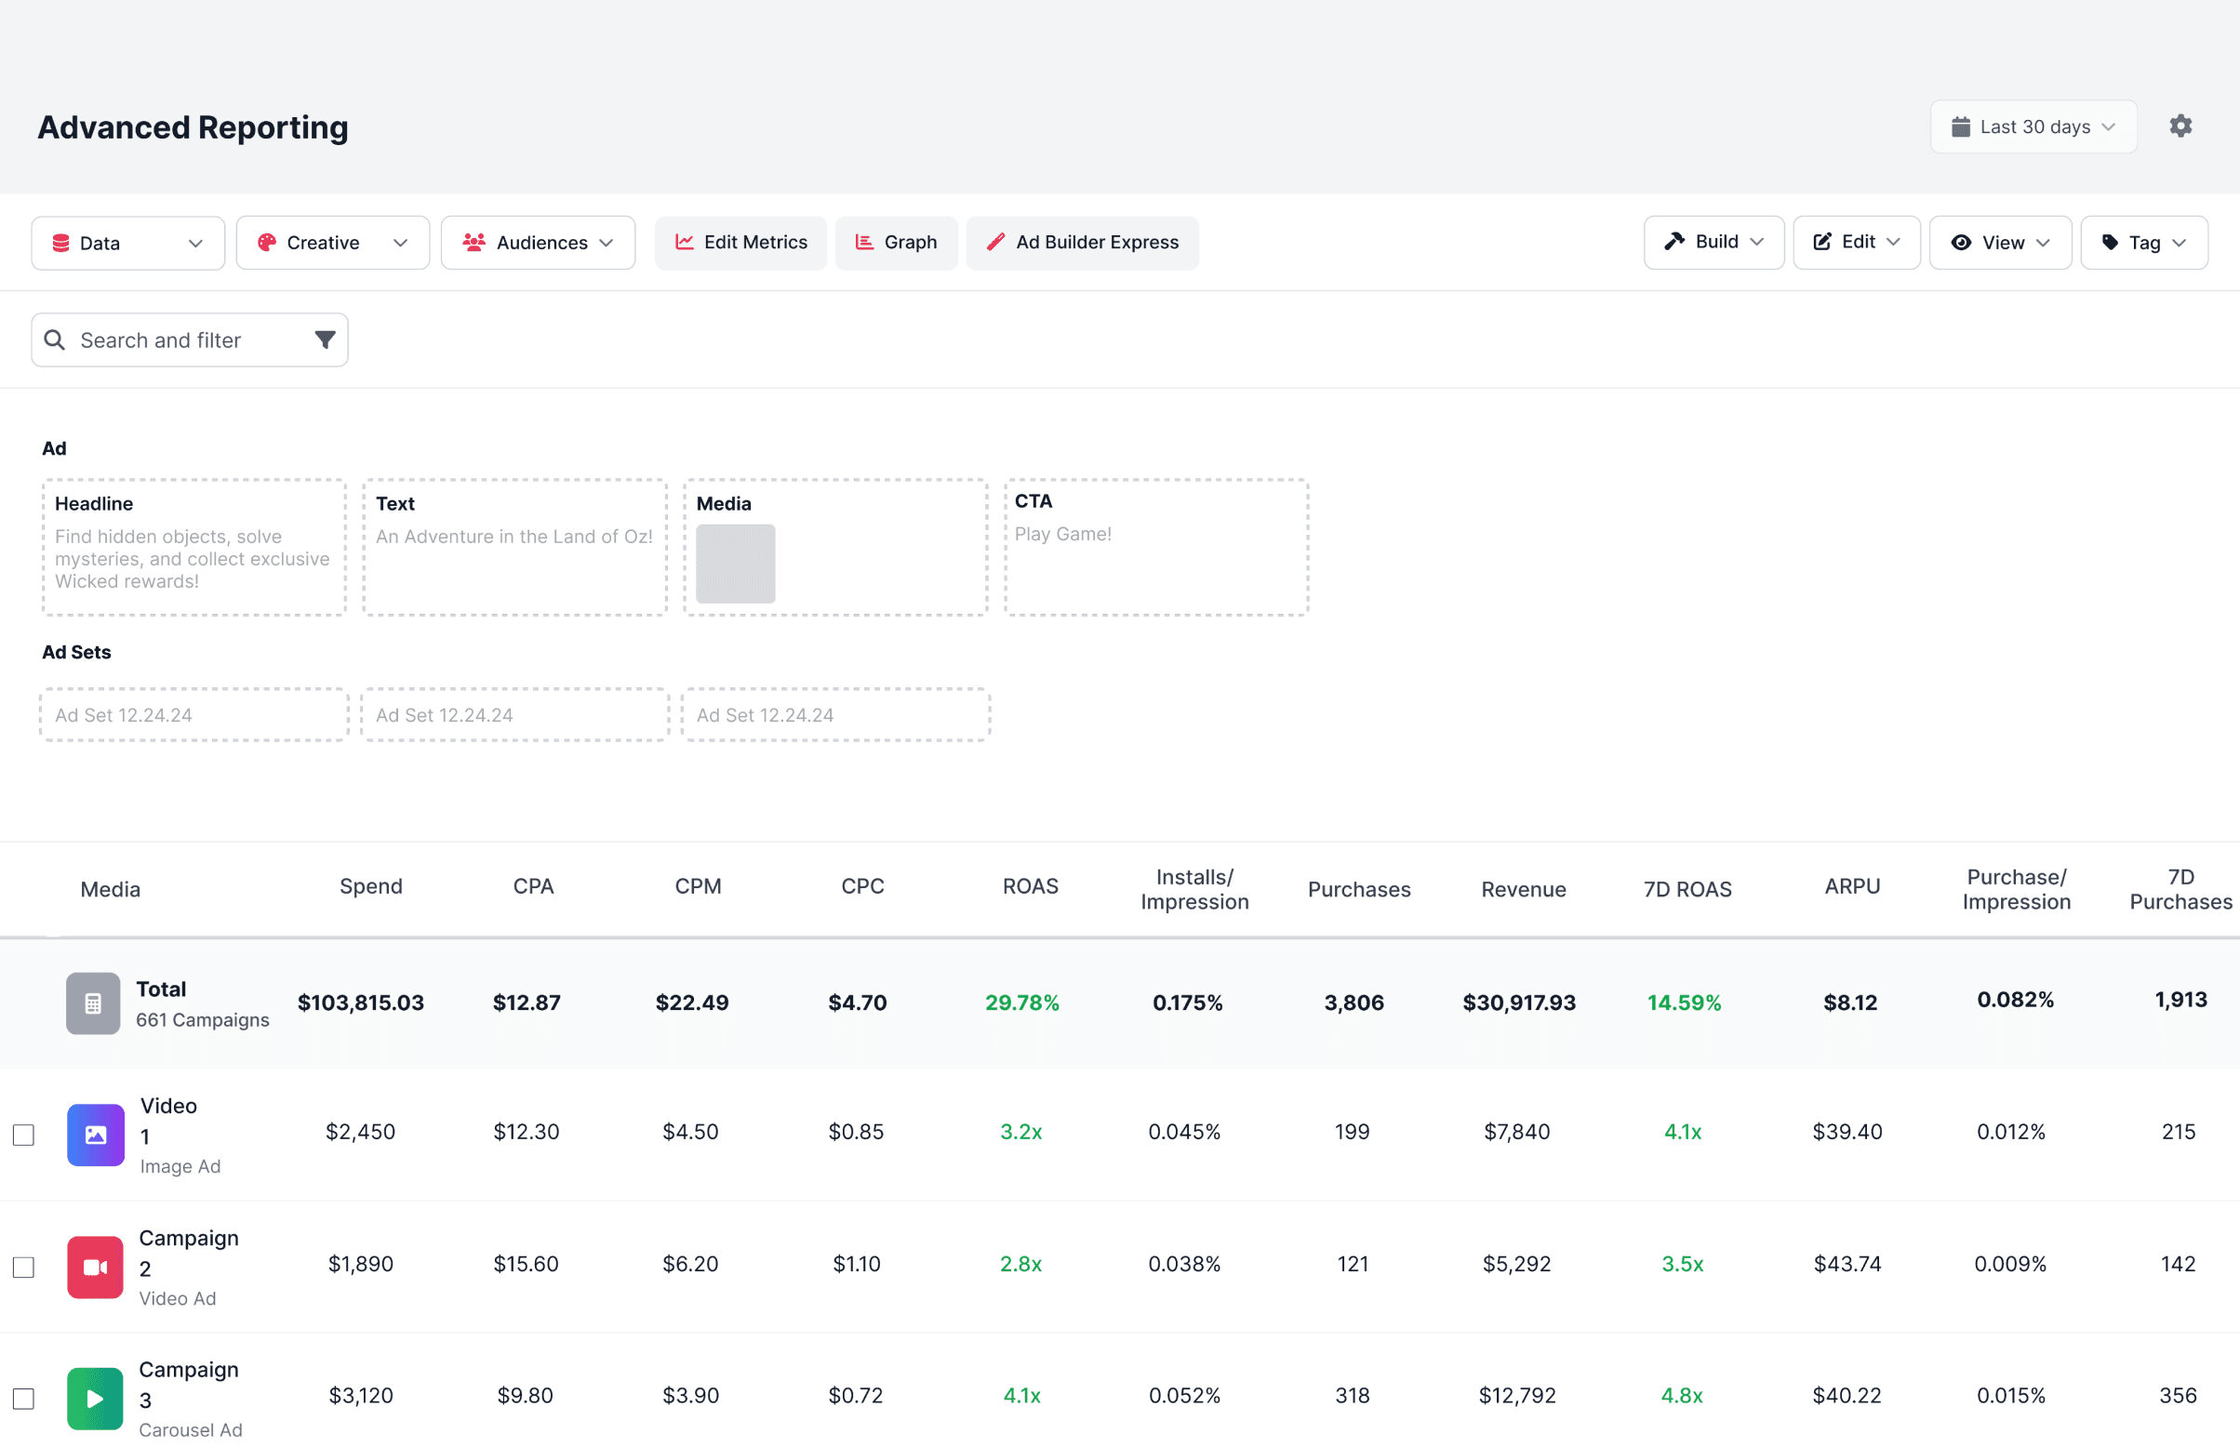Launch Ad Builder Express
Viewport: 2240px width, 1447px height.
[1083, 243]
